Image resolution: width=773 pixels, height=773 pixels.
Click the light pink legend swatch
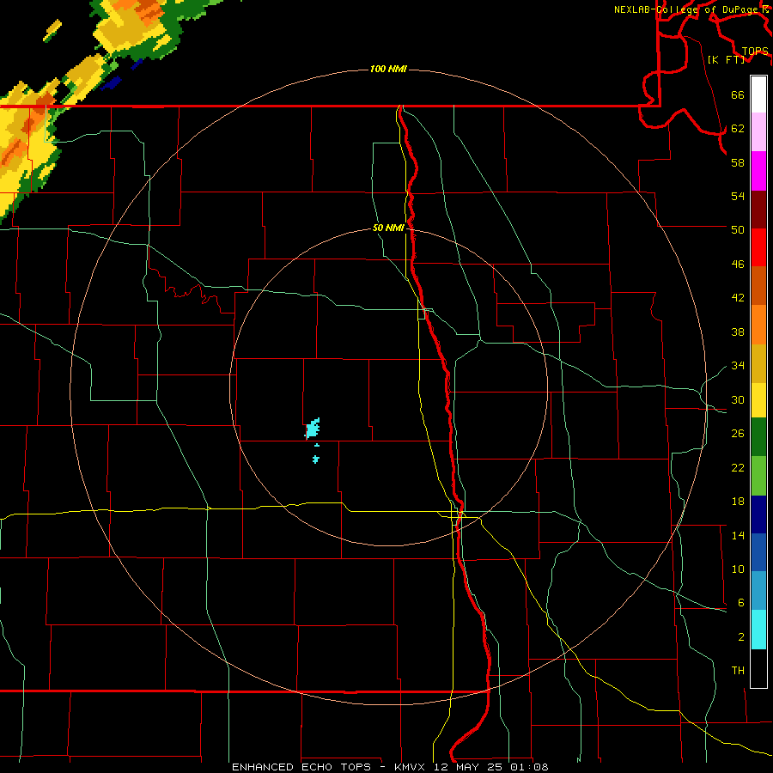point(758,132)
